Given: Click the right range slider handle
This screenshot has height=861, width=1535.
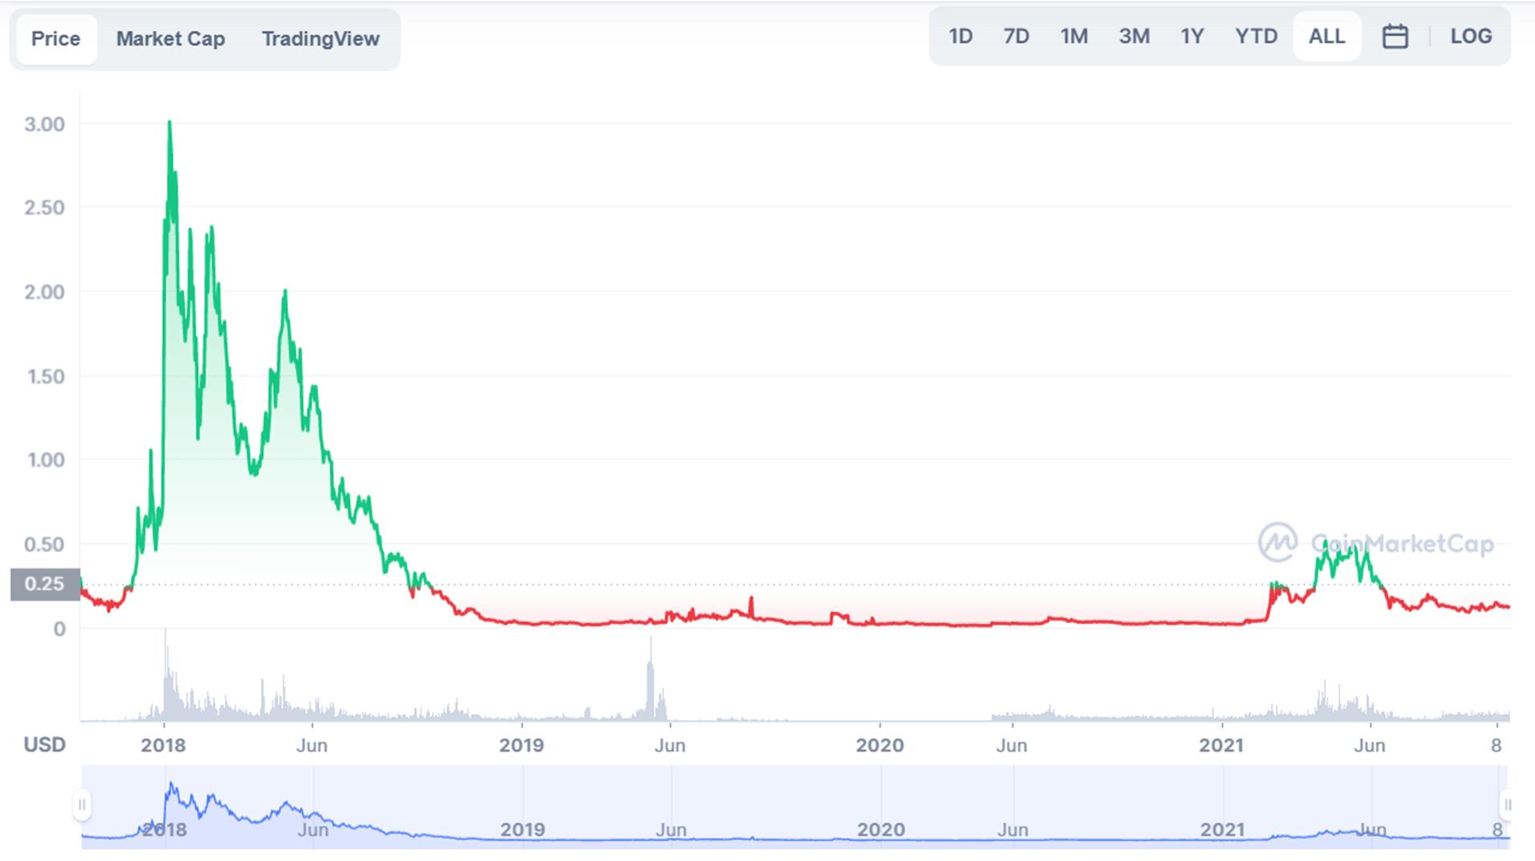Looking at the screenshot, I should (x=1507, y=805).
